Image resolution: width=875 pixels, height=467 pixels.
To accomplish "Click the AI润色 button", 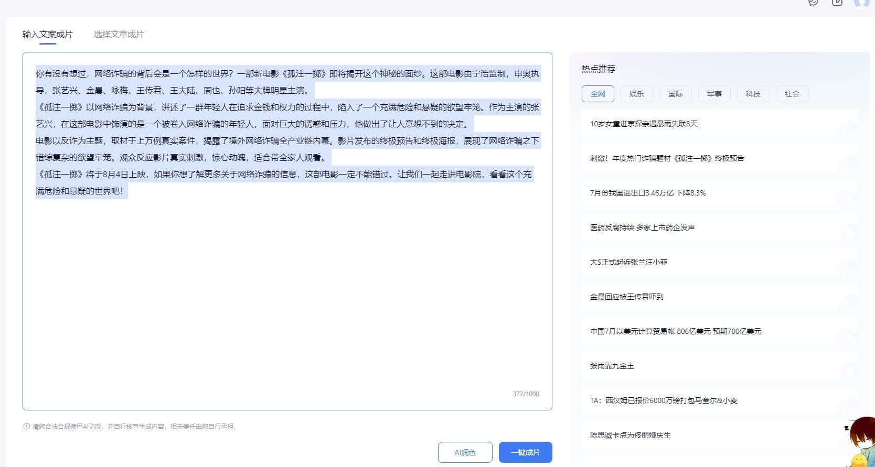I will point(465,452).
